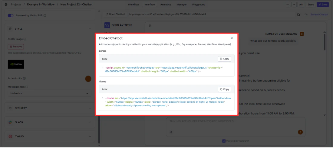Open the Playground tab

point(199,5)
